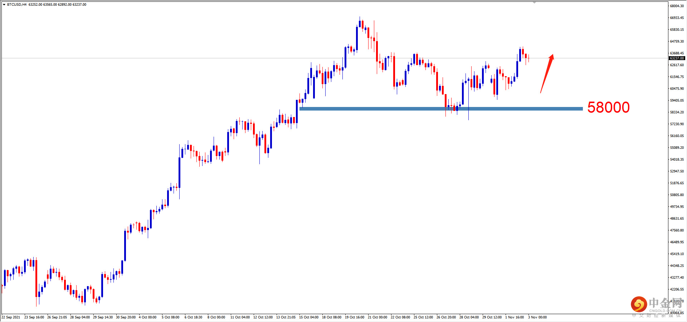Click price axis label 51876.65
687x322 pixels.
tap(677, 183)
